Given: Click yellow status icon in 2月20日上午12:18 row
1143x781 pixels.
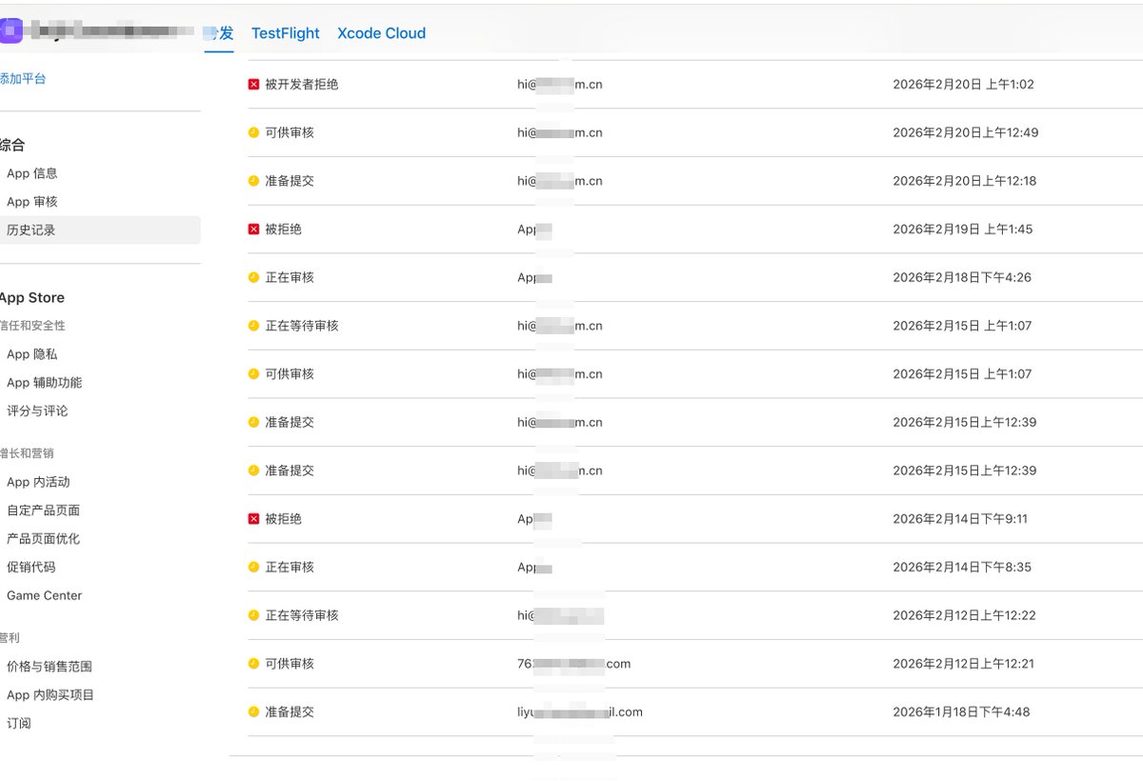Looking at the screenshot, I should point(253,181).
